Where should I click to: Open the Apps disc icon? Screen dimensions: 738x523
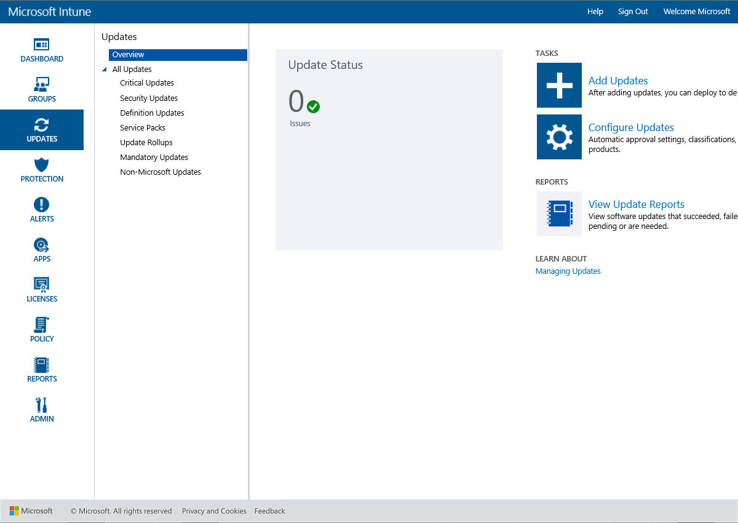click(x=42, y=245)
